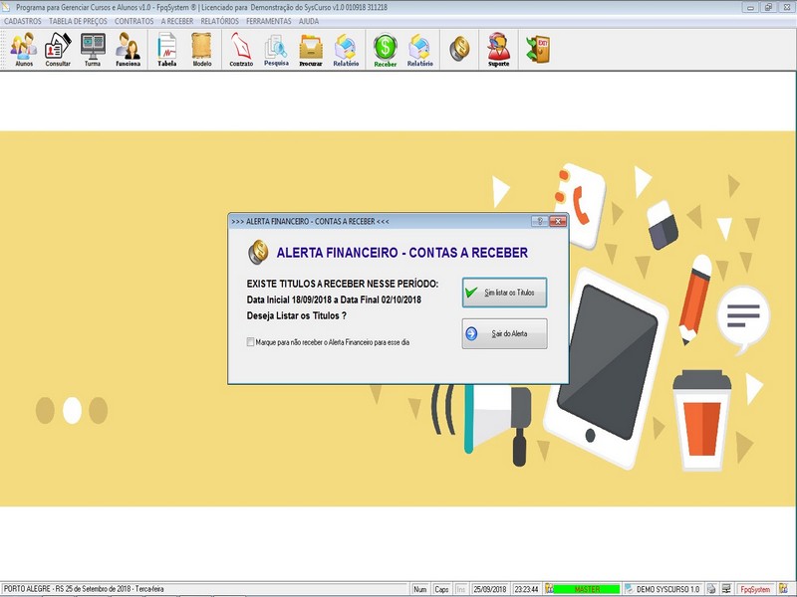Open the CADASTROS menu
Viewport: 797px width, 597px height.
pyautogui.click(x=22, y=21)
